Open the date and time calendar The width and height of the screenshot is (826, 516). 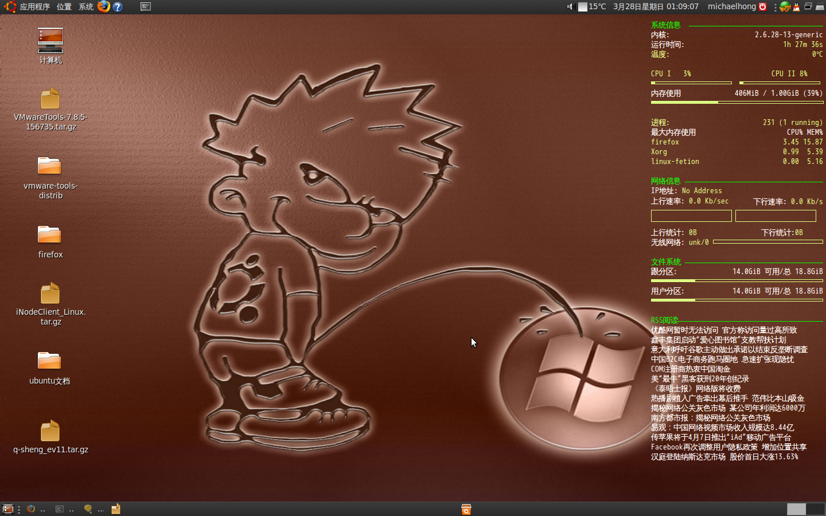click(656, 7)
